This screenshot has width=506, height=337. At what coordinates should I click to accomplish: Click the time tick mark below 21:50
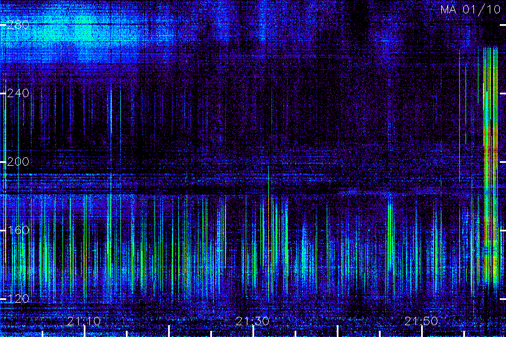[x=422, y=331]
